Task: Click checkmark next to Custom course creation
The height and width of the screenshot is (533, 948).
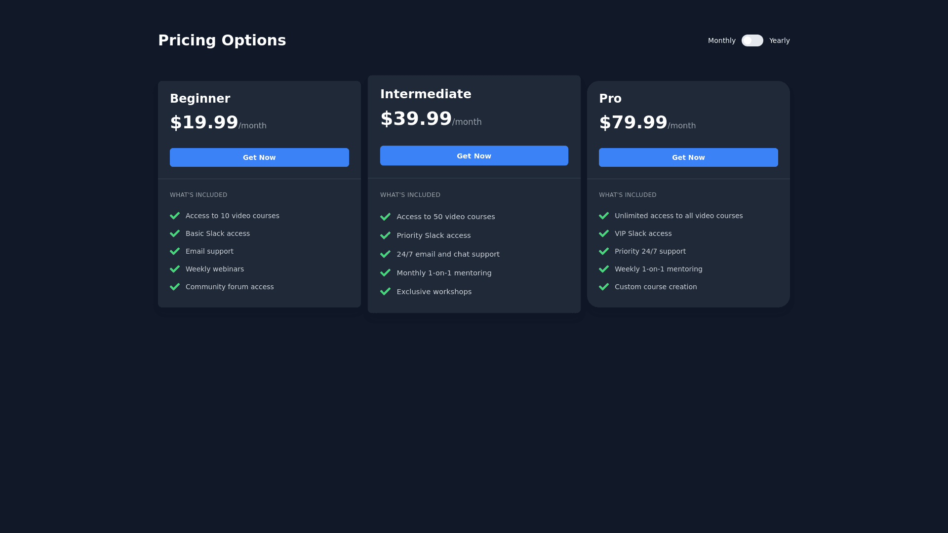Action: click(x=603, y=287)
